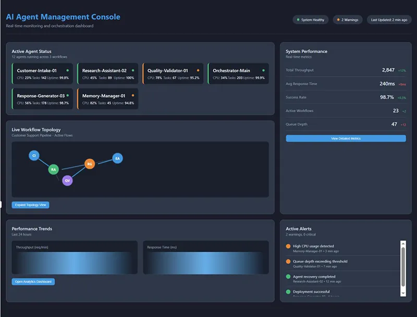Click the System Healthy status pill
Image resolution: width=417 pixels, height=317 pixels.
[x=310, y=20]
